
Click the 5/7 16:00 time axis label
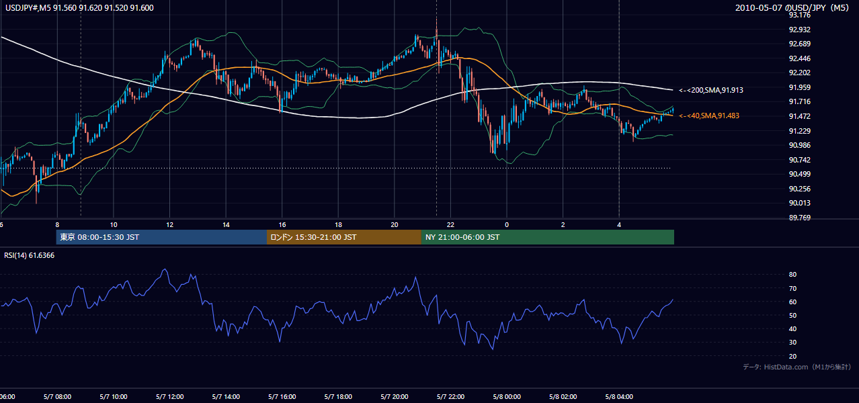click(282, 396)
